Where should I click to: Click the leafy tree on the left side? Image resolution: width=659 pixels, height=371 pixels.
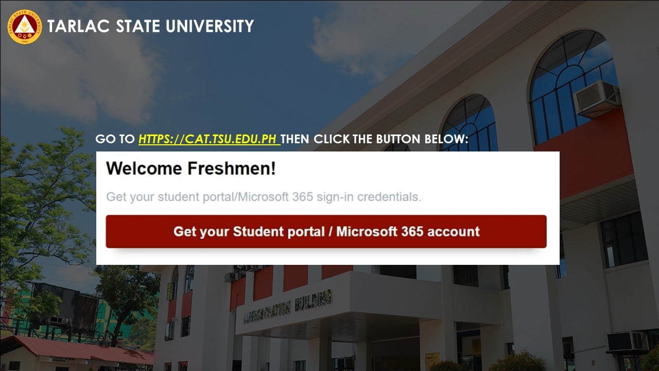coord(36,206)
